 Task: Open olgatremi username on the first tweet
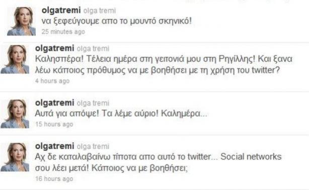click(61, 11)
